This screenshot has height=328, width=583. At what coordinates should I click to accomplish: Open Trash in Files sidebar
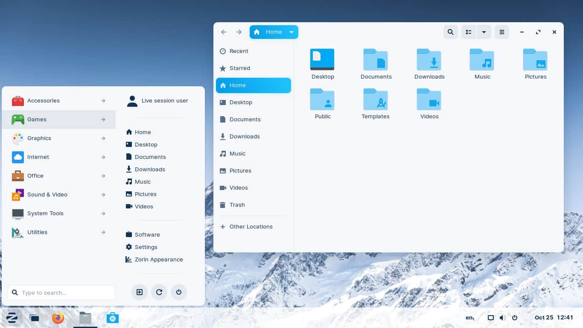(x=254, y=205)
